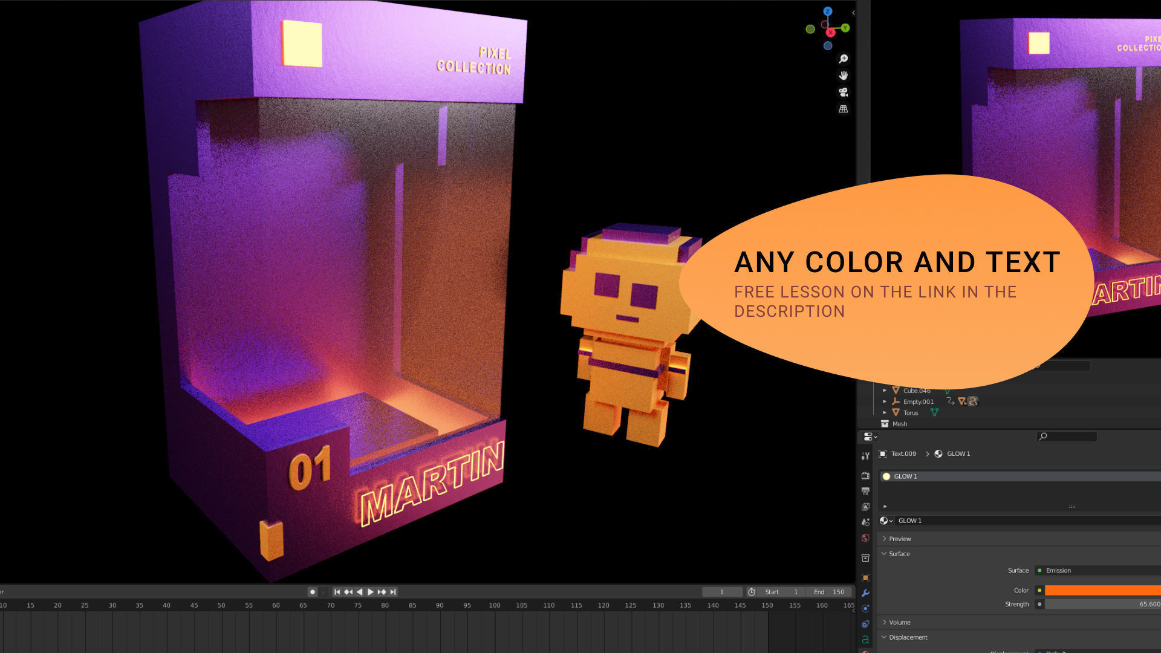Open the properties editor type dropdown
Image resolution: width=1161 pixels, height=653 pixels.
point(870,437)
